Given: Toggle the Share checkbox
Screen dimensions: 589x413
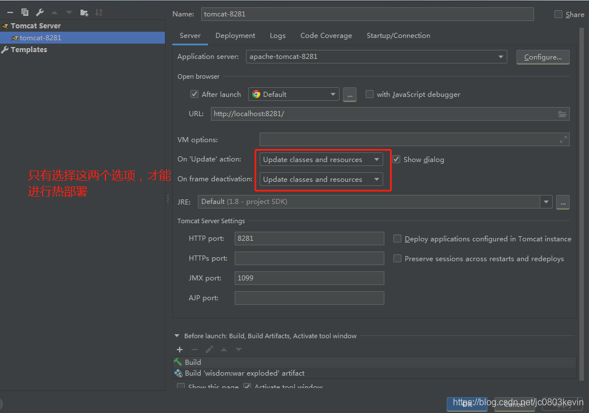Looking at the screenshot, I should pos(558,14).
